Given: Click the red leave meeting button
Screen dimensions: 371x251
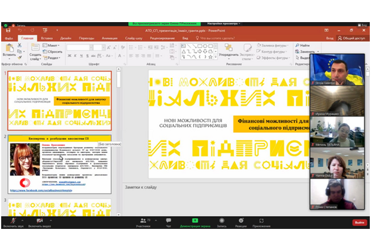Looking at the screenshot, I should tap(358, 222).
